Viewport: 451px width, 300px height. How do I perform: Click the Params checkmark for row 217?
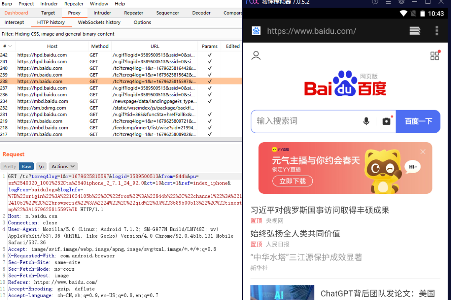pos(210,134)
